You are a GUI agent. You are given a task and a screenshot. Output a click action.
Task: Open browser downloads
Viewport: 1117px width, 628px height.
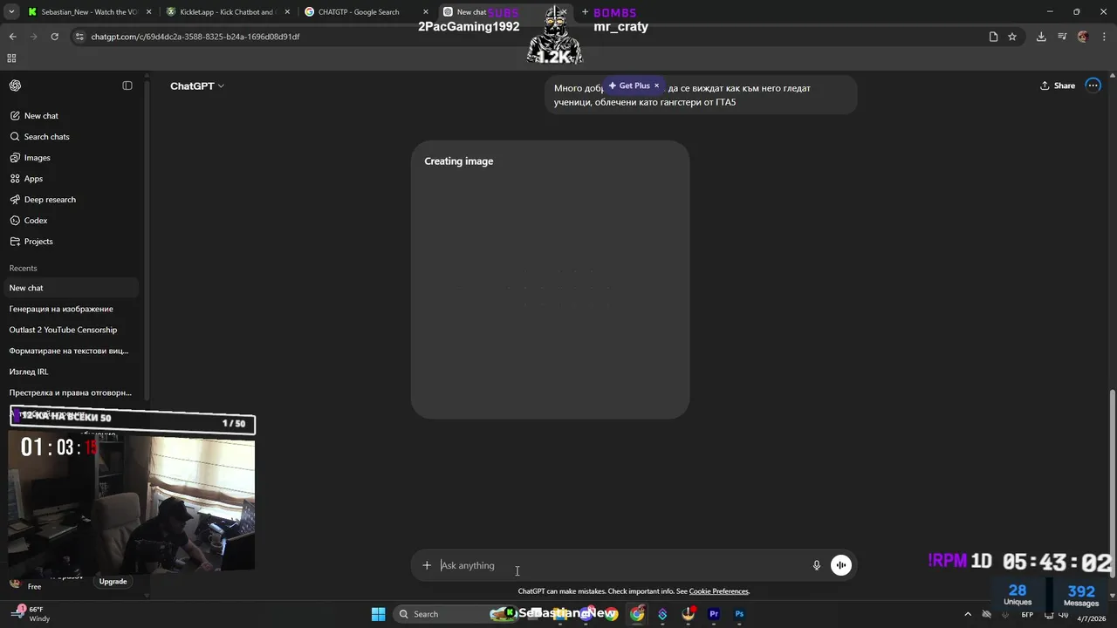1041,37
